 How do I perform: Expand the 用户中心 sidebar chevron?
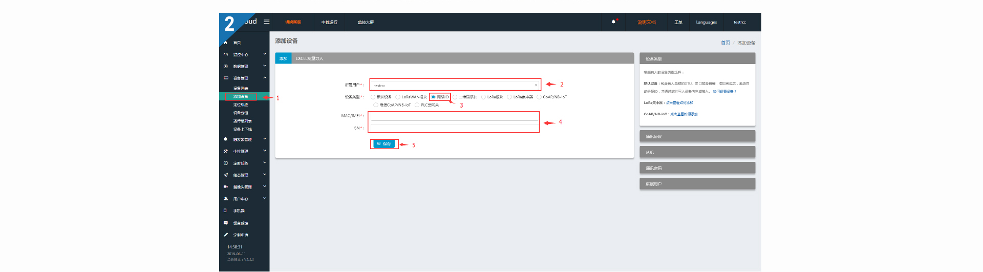265,198
